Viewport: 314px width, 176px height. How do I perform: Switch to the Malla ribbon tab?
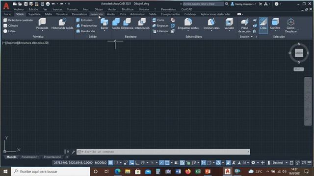[48, 14]
